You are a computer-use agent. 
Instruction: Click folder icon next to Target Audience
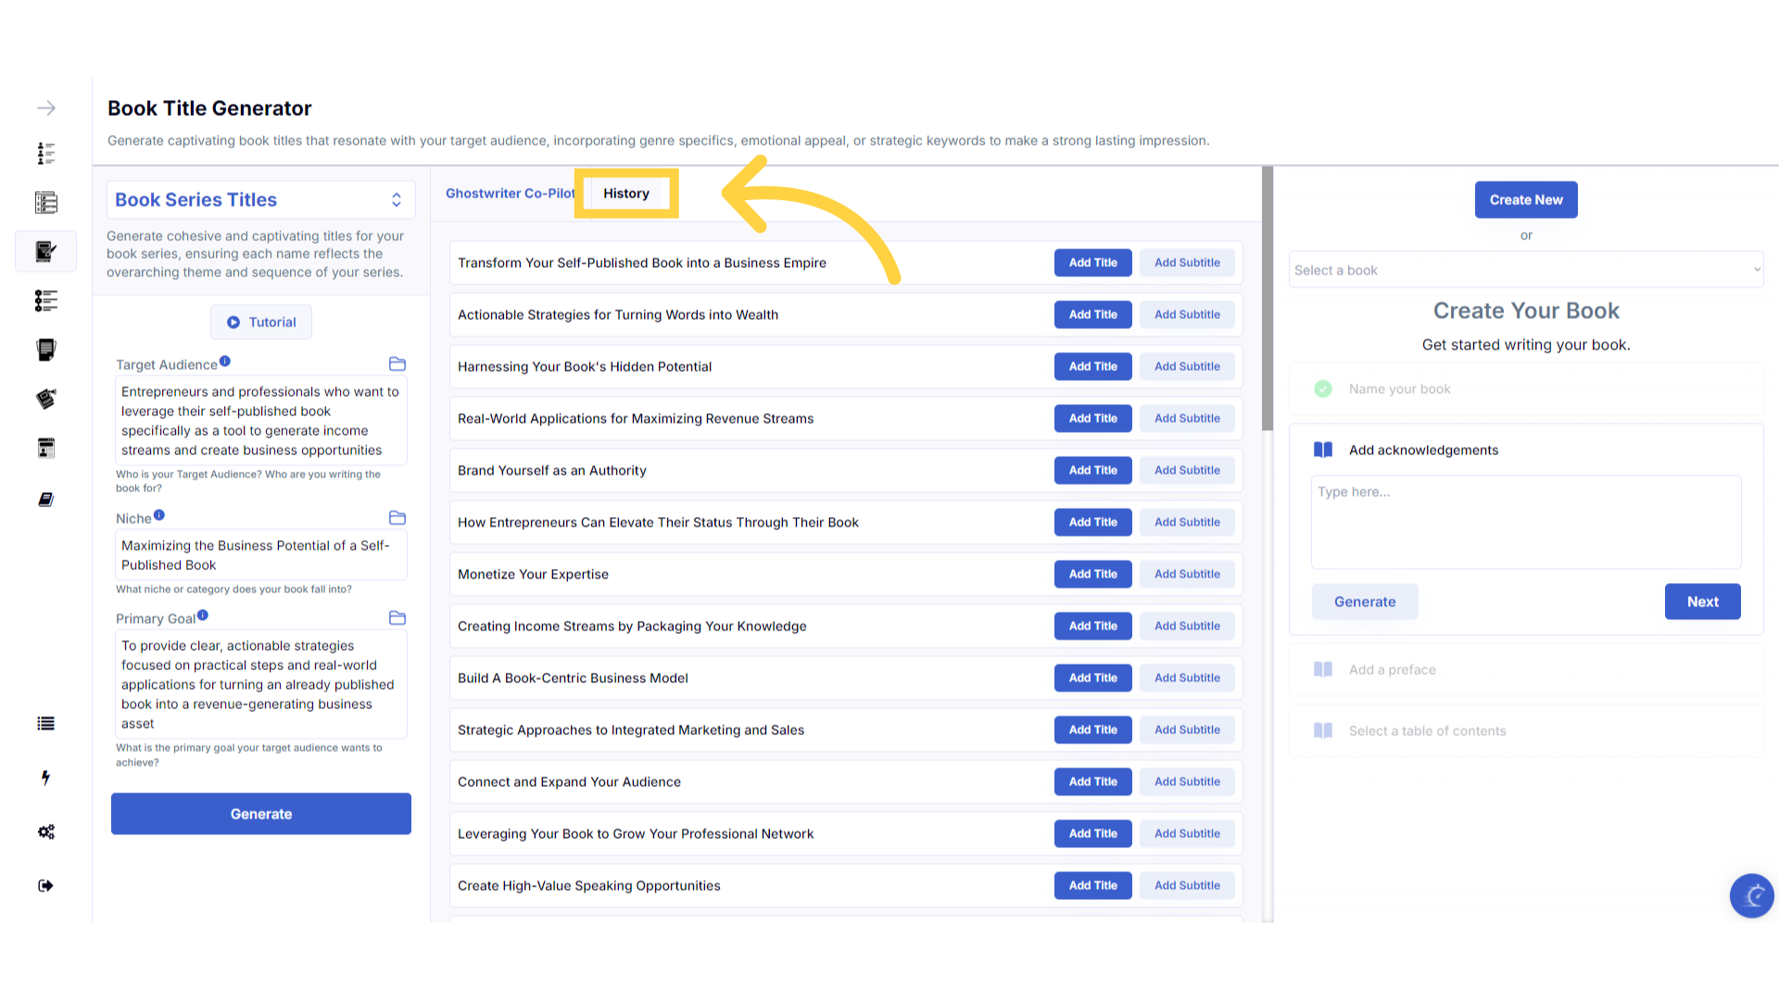tap(397, 364)
